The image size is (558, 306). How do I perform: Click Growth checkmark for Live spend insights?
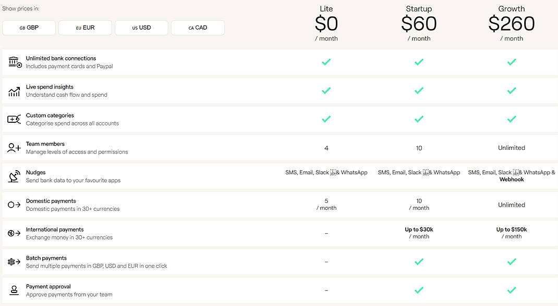click(x=512, y=91)
